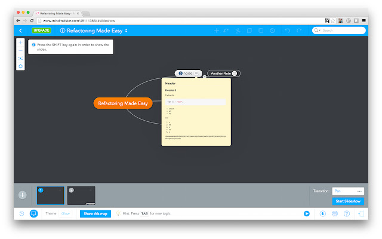Add a new topic with the plus toolbar icon

216,30
